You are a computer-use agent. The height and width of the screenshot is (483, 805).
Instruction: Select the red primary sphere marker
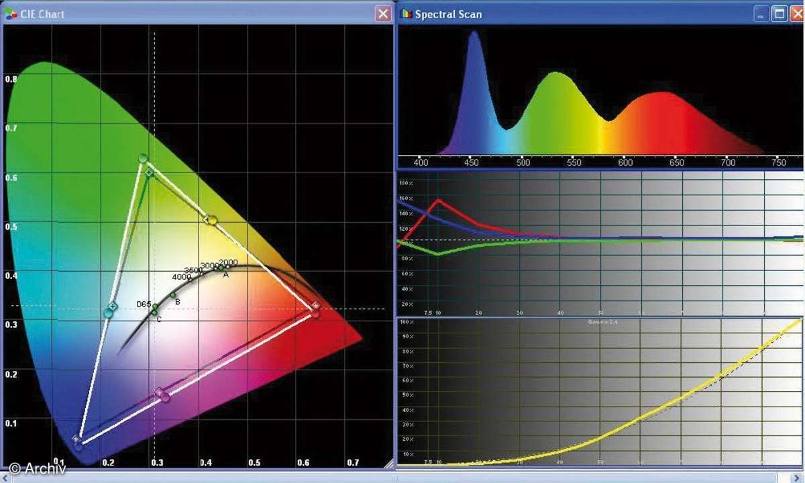click(x=315, y=313)
